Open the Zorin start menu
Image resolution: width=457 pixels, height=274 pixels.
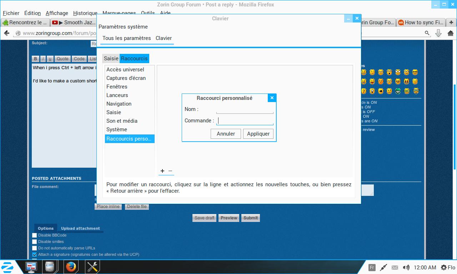pyautogui.click(x=7, y=267)
